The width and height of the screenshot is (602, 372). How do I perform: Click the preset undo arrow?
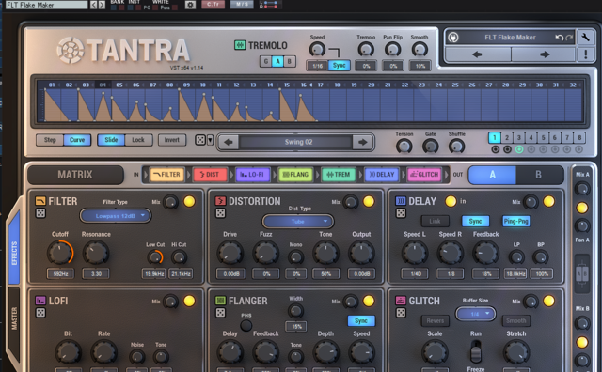pyautogui.click(x=559, y=38)
